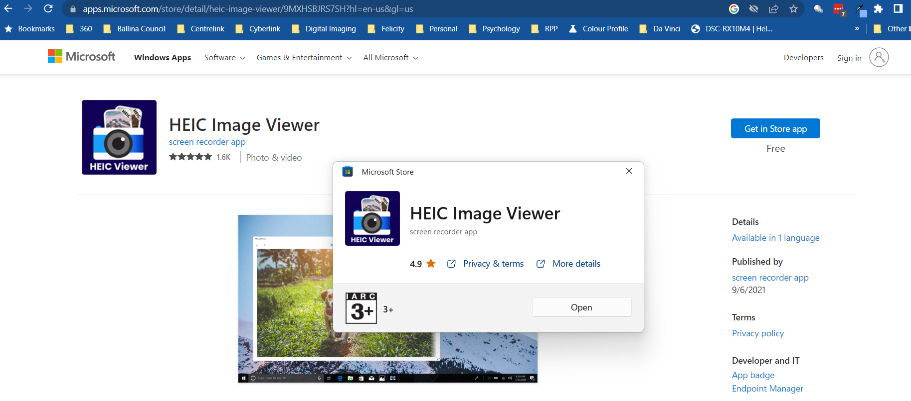Image resolution: width=911 pixels, height=401 pixels.
Task: Open the Extensions puzzle piece menu
Action: tap(879, 9)
